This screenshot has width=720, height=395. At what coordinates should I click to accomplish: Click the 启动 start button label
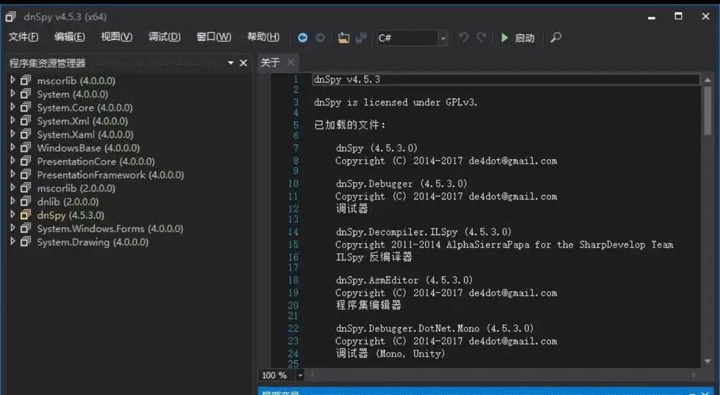click(525, 38)
